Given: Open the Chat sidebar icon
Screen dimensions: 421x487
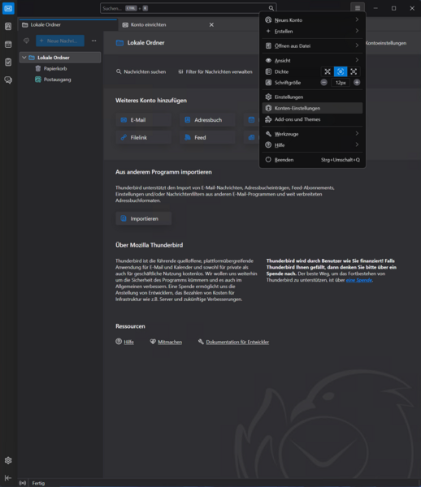Looking at the screenshot, I should click(8, 80).
